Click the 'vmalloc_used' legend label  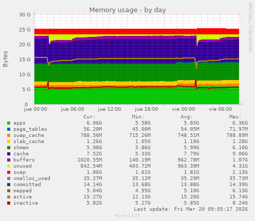click(x=32, y=178)
